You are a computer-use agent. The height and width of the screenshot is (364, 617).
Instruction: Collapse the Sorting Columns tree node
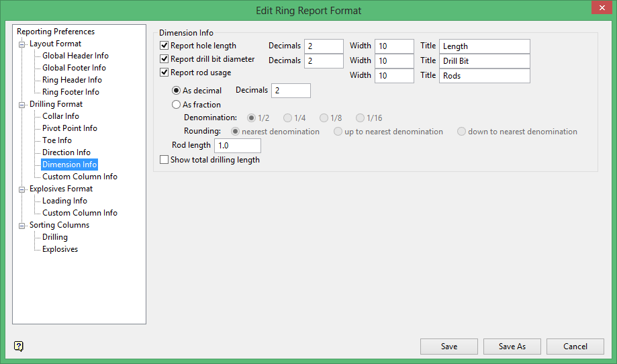tap(22, 226)
